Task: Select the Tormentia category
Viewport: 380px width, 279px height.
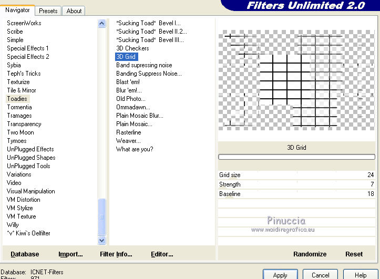Action: pos(19,107)
